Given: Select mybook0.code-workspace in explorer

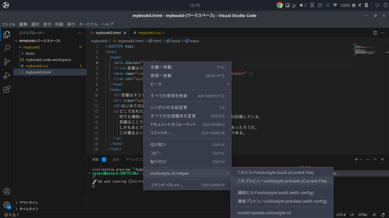Looking at the screenshot, I should click(50, 60).
